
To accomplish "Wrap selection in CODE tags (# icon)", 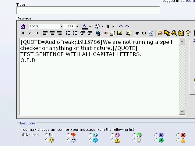I will 137,33.
